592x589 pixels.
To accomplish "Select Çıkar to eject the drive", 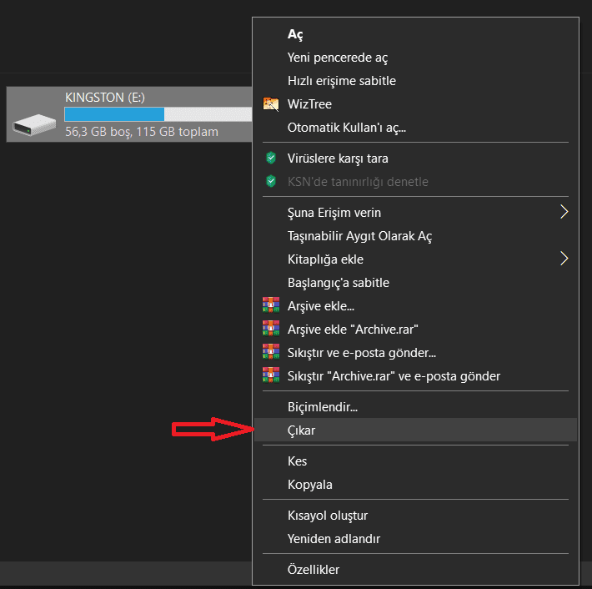I will coord(302,430).
